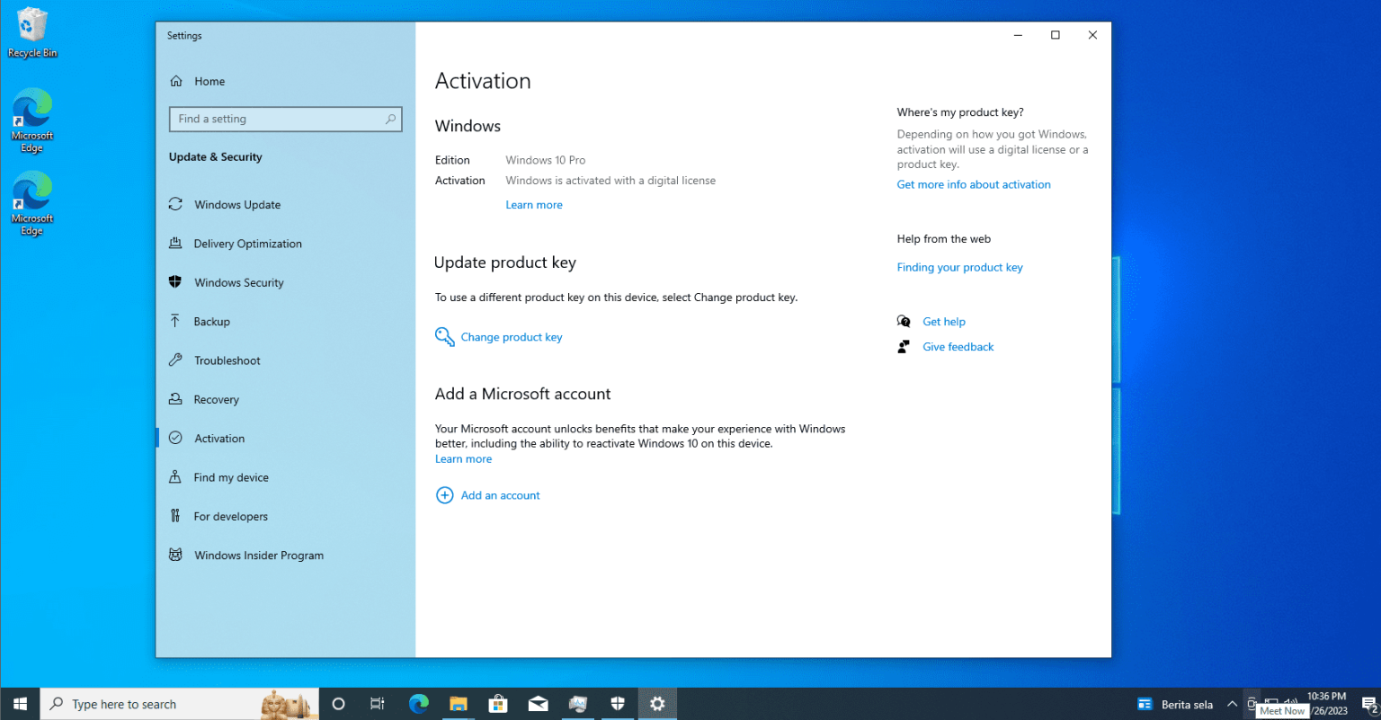Select the Backup arrow icon in sidebar

coord(175,321)
